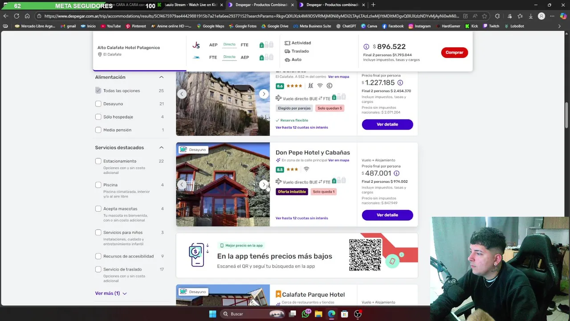Open File Explorer from the taskbar

point(318,314)
